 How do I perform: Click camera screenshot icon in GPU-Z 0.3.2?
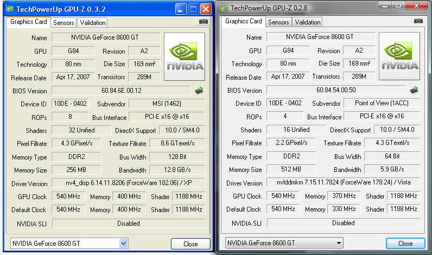click(x=204, y=22)
